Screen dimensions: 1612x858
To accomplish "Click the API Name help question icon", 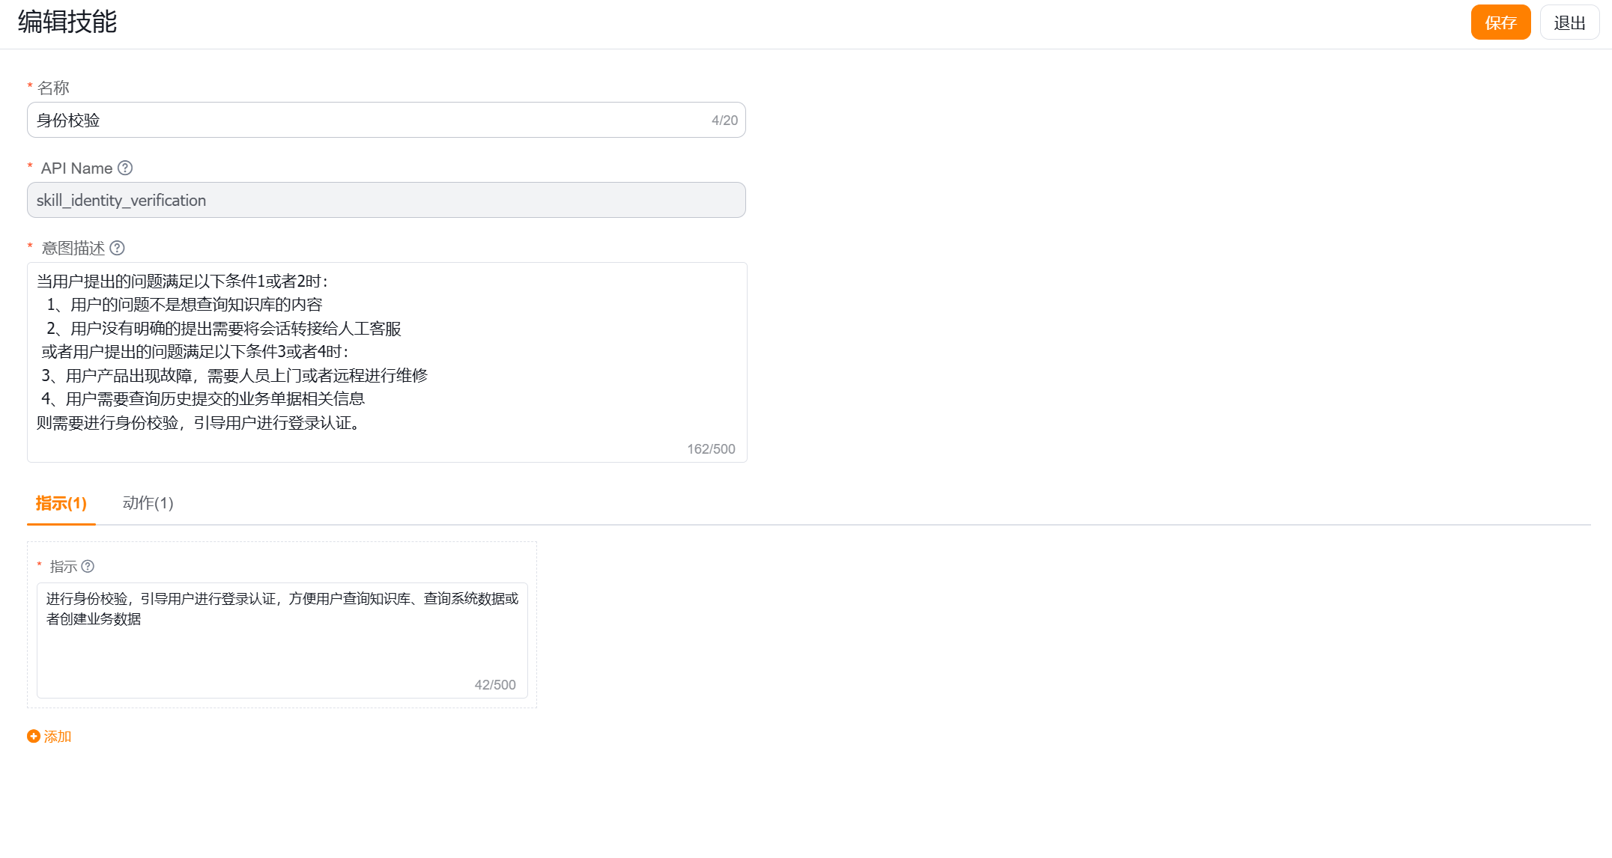I will click(x=125, y=168).
